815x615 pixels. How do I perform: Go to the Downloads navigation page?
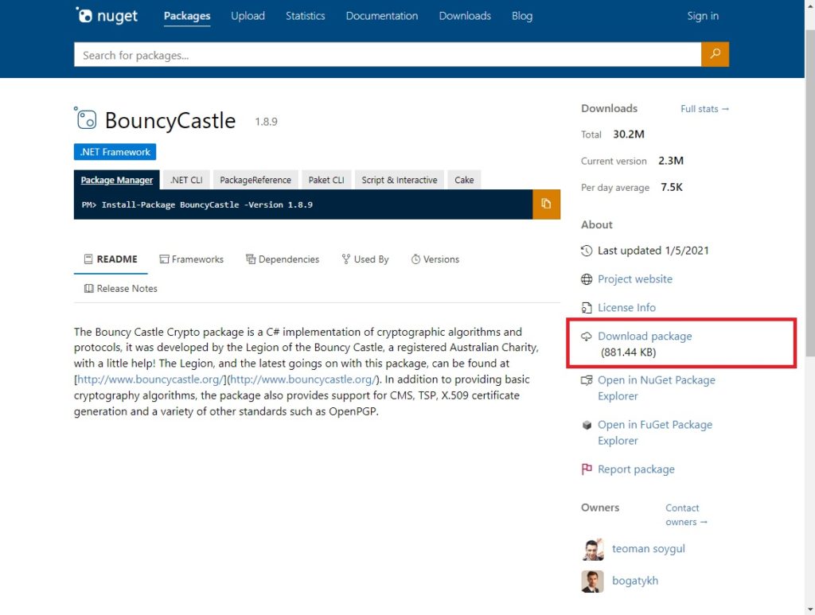coord(465,16)
